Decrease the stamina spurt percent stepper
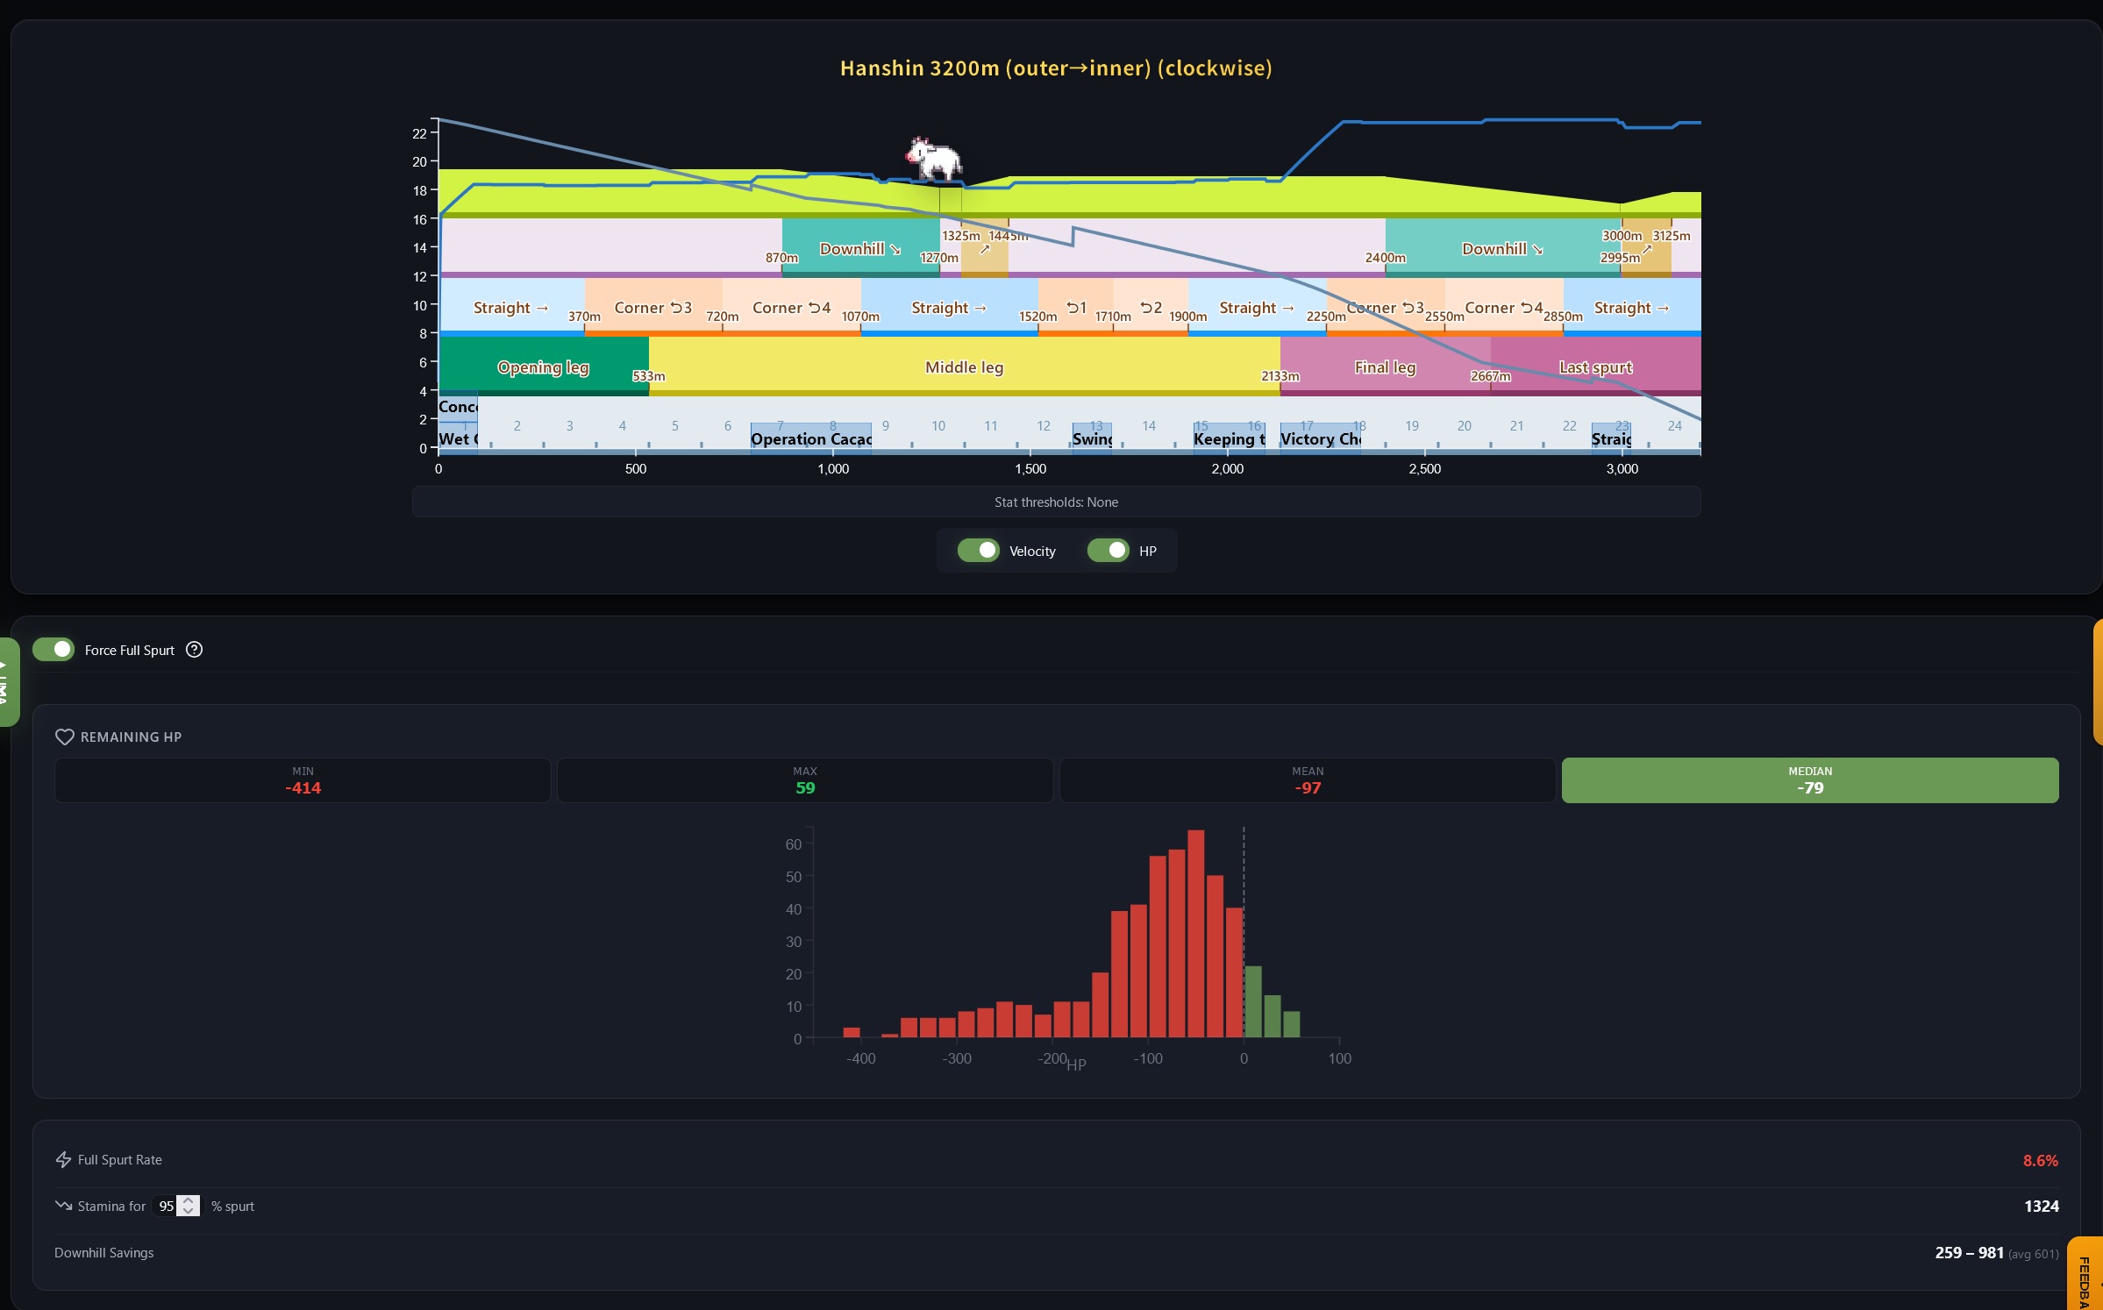The width and height of the screenshot is (2103, 1310). point(189,1211)
